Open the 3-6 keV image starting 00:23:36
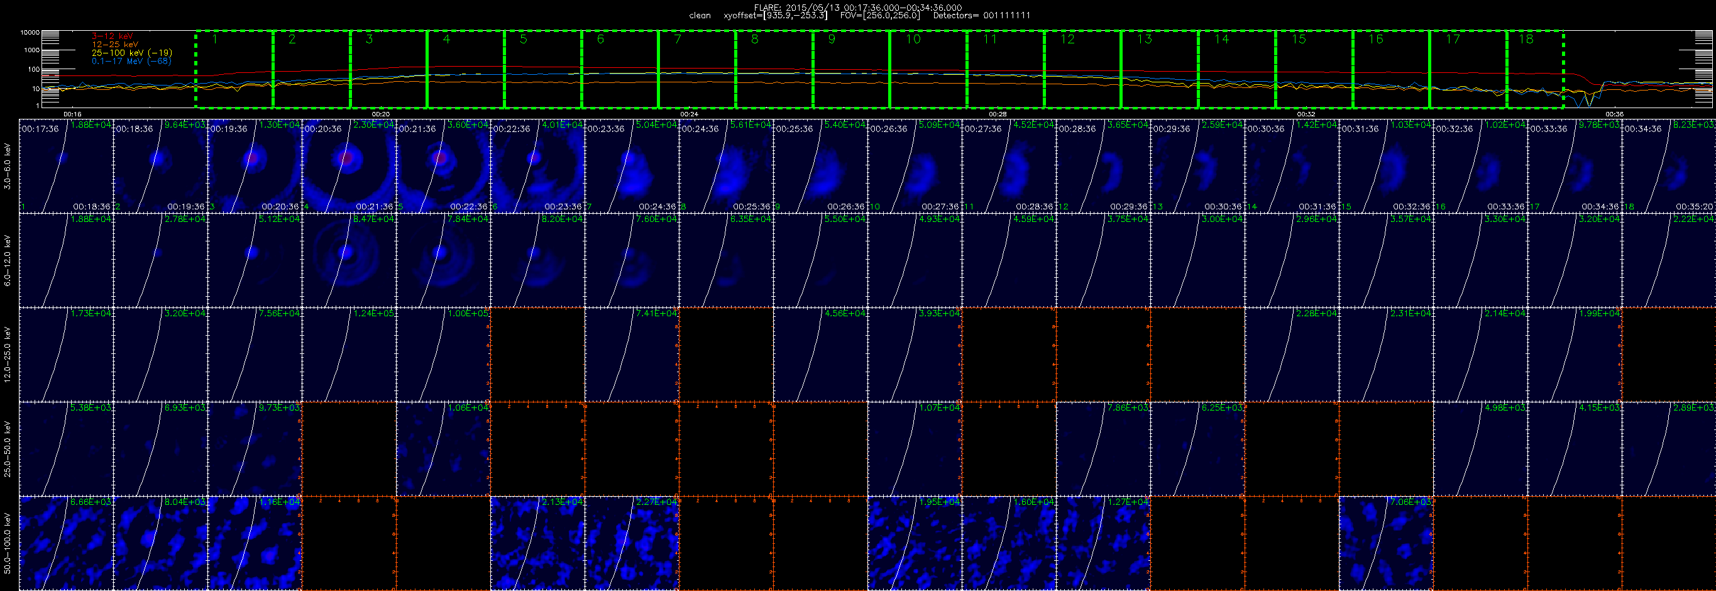The image size is (1716, 591). coord(632,166)
